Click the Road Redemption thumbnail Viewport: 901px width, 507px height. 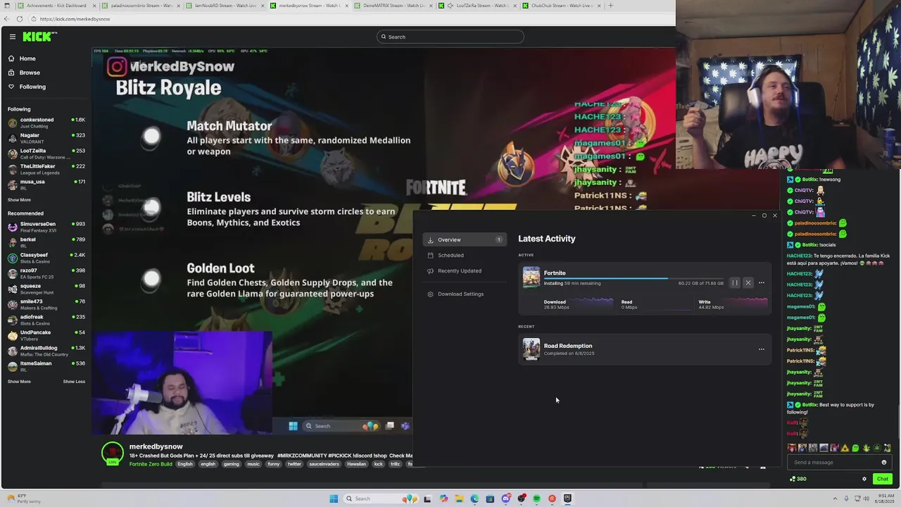[x=531, y=349]
